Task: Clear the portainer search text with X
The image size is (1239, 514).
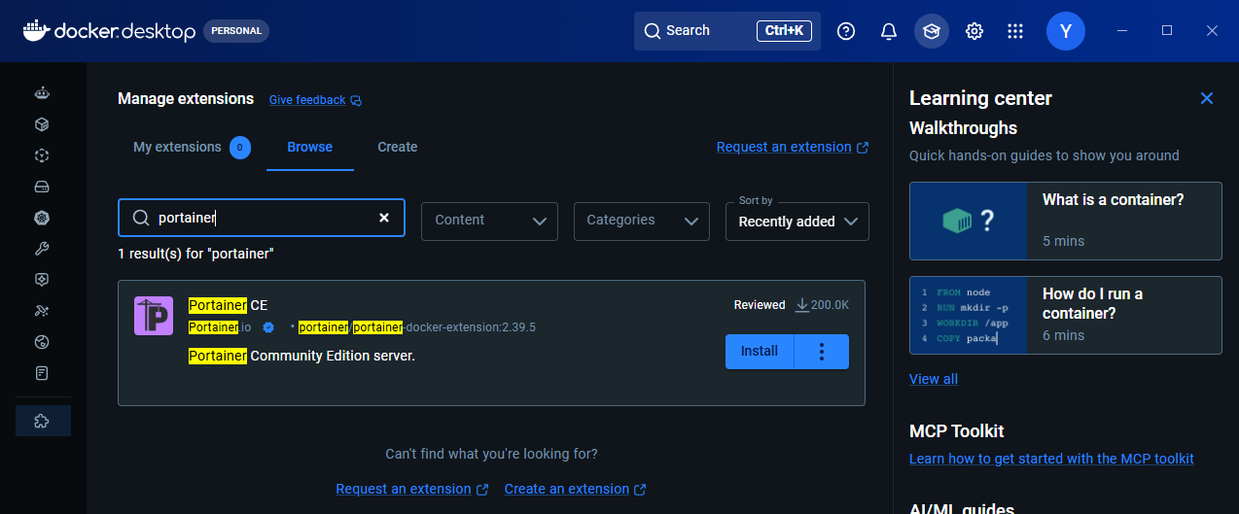Action: tap(384, 218)
